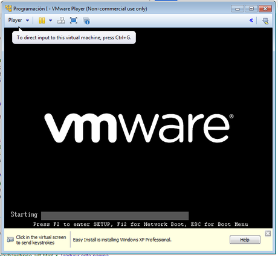278x256 pixels.
Task: Maximize the VMware Player window
Action: pyautogui.click(x=251, y=8)
